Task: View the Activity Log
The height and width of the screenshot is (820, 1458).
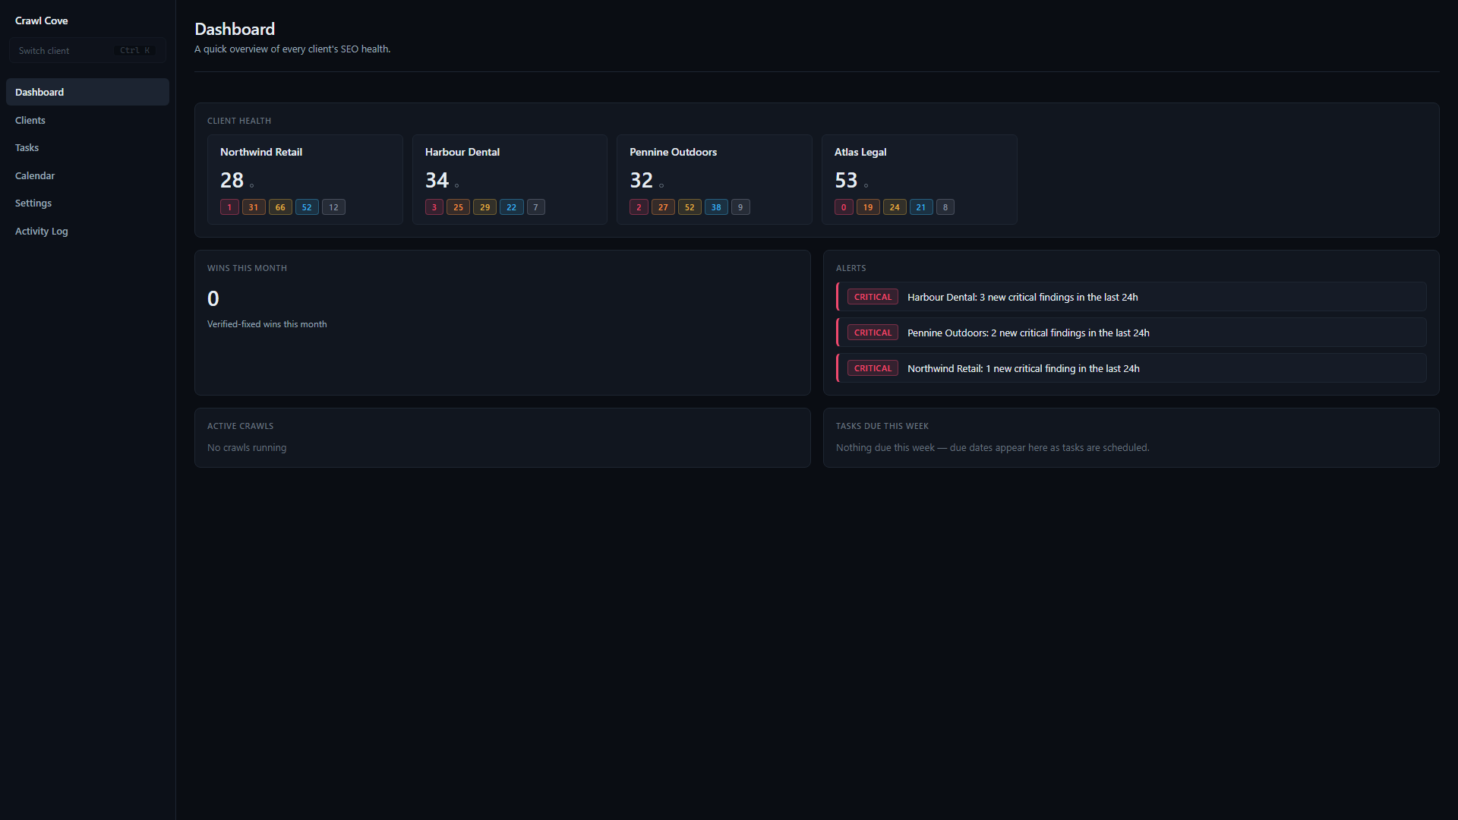Action: 87,231
